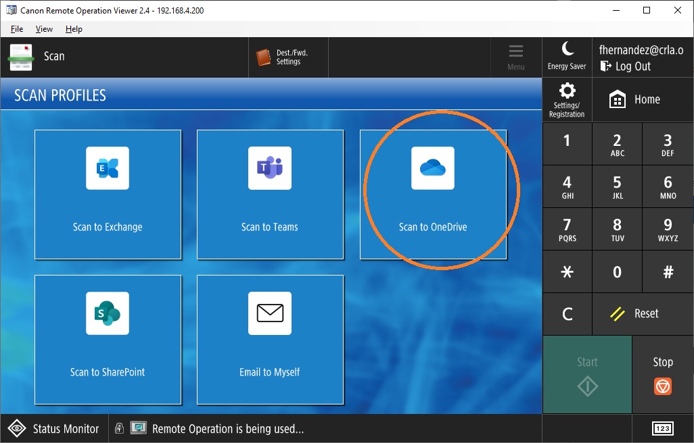Click the Scan function icon in header
This screenshot has width=694, height=443.
coord(21,57)
